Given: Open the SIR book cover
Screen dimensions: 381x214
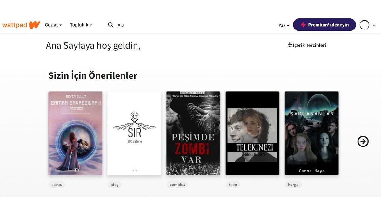Looking at the screenshot, I should coord(134,133).
